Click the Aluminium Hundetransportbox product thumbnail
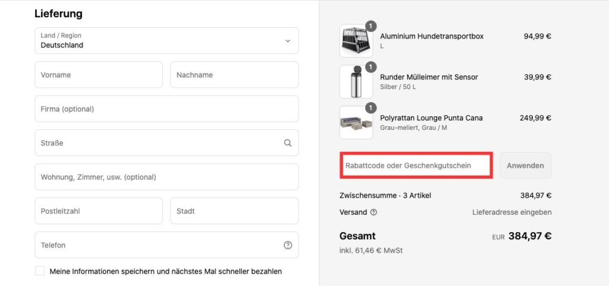 [x=356, y=41]
